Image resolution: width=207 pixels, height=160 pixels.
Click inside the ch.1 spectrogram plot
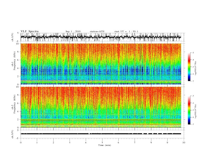[101, 64]
